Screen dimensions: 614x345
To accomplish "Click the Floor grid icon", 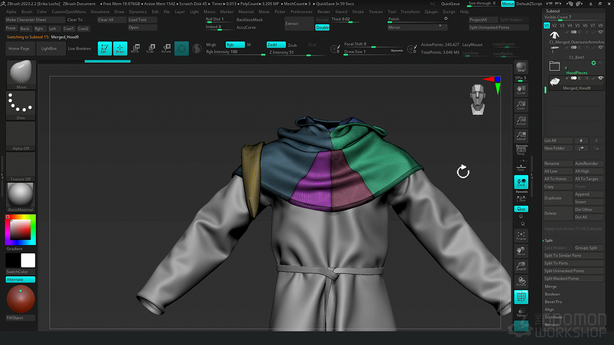I will click(x=521, y=167).
